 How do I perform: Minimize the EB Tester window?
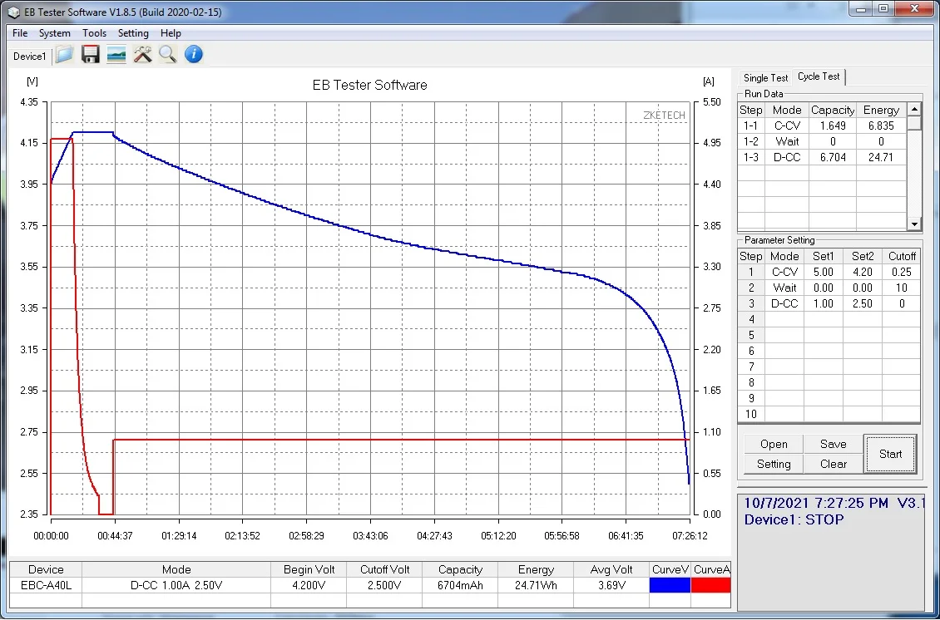coord(861,9)
